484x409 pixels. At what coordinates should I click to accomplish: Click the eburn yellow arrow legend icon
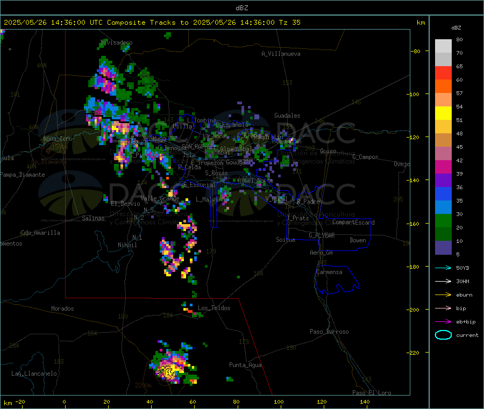tap(443, 295)
